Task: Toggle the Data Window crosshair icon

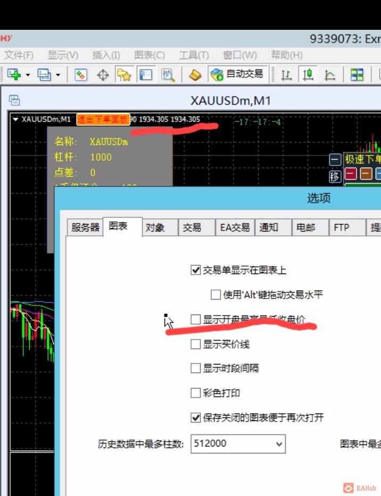Action: click(x=103, y=75)
